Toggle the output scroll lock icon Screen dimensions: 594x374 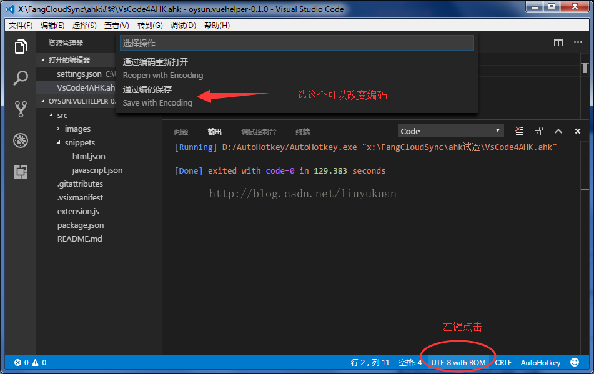coord(538,131)
